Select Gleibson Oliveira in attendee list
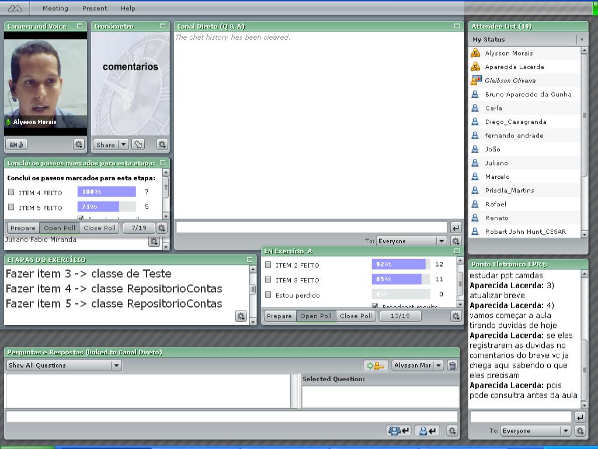This screenshot has width=598, height=449. (x=524, y=81)
